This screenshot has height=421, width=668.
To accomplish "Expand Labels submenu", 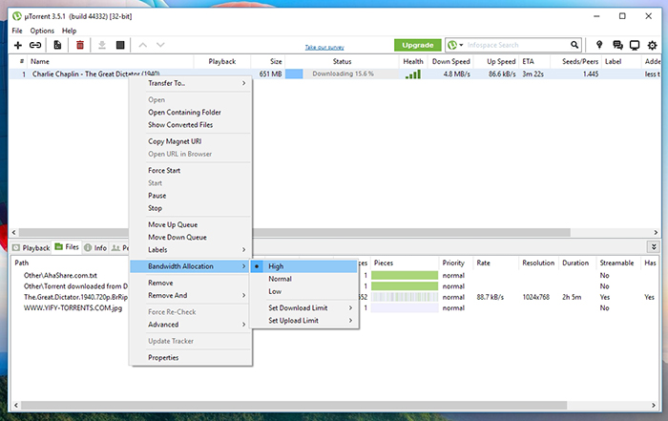I will tap(191, 250).
